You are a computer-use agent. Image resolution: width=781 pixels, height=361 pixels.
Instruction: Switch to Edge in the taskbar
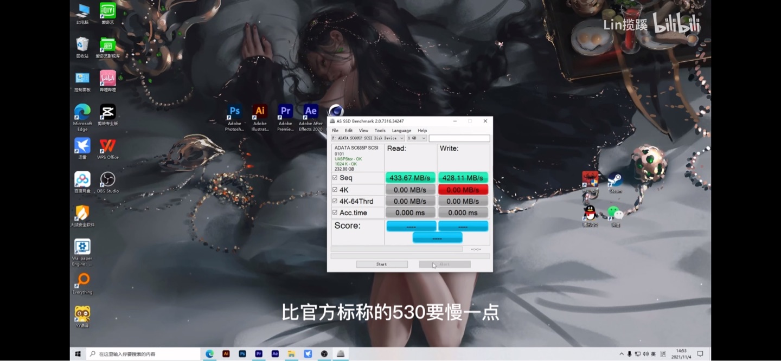point(209,354)
